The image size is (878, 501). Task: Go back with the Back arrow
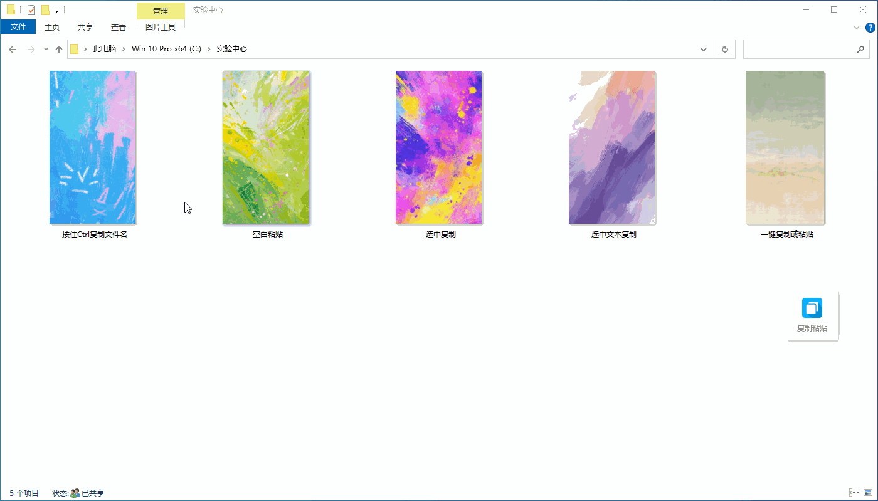click(13, 49)
